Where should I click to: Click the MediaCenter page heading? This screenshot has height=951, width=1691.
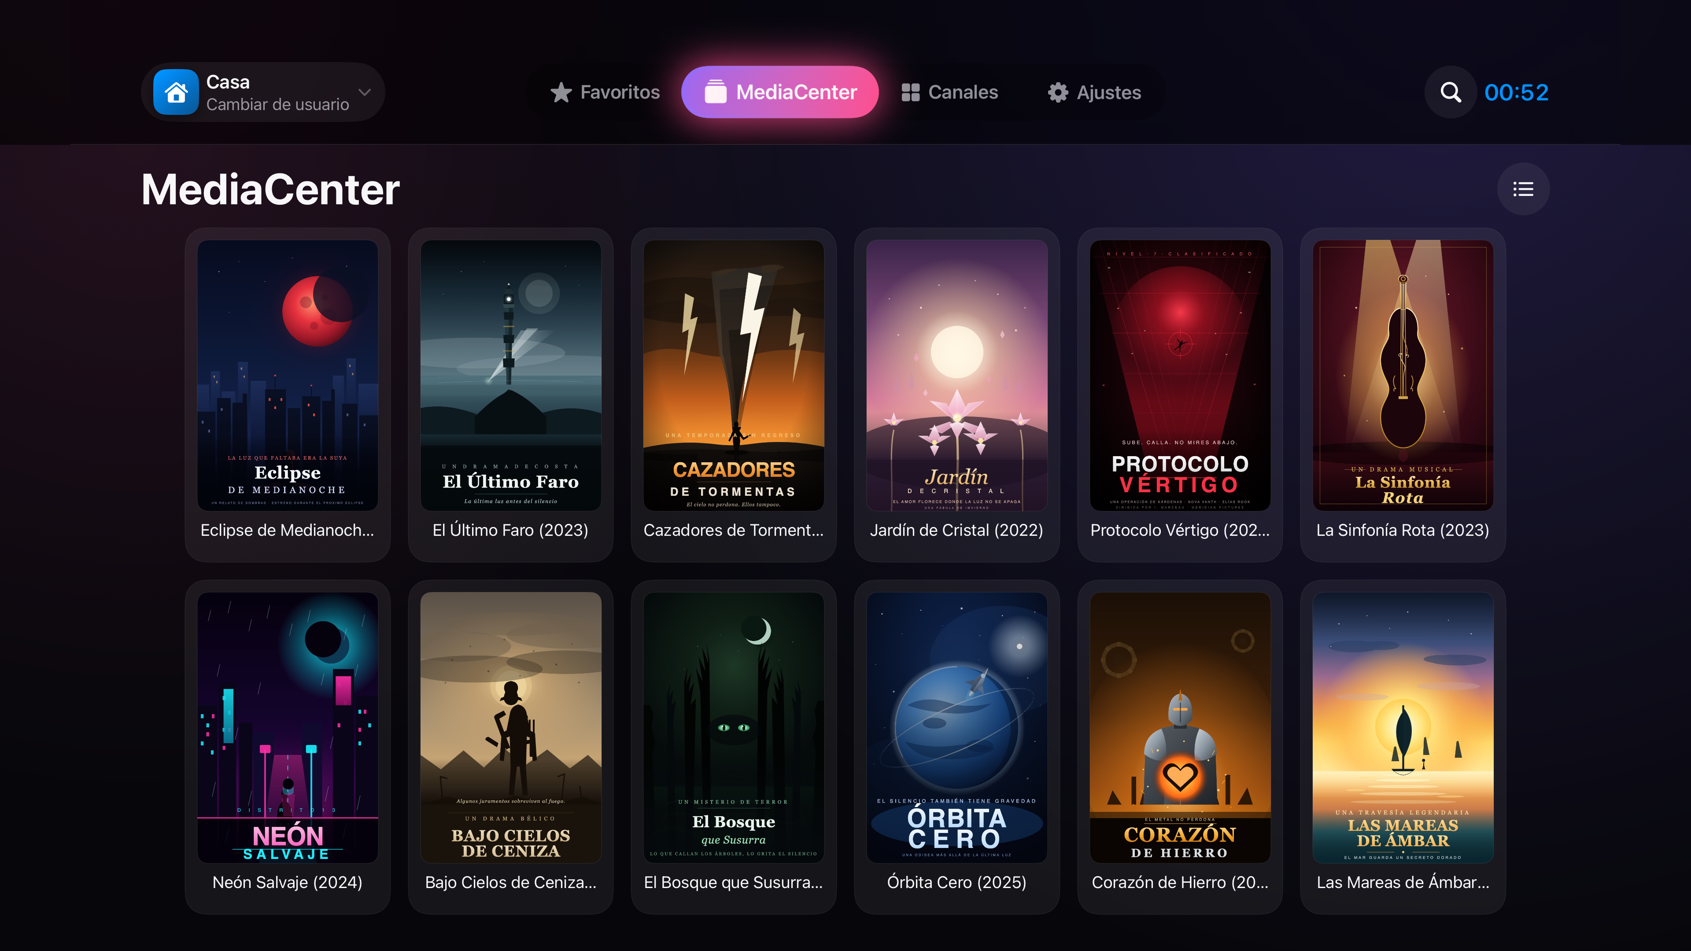270,190
